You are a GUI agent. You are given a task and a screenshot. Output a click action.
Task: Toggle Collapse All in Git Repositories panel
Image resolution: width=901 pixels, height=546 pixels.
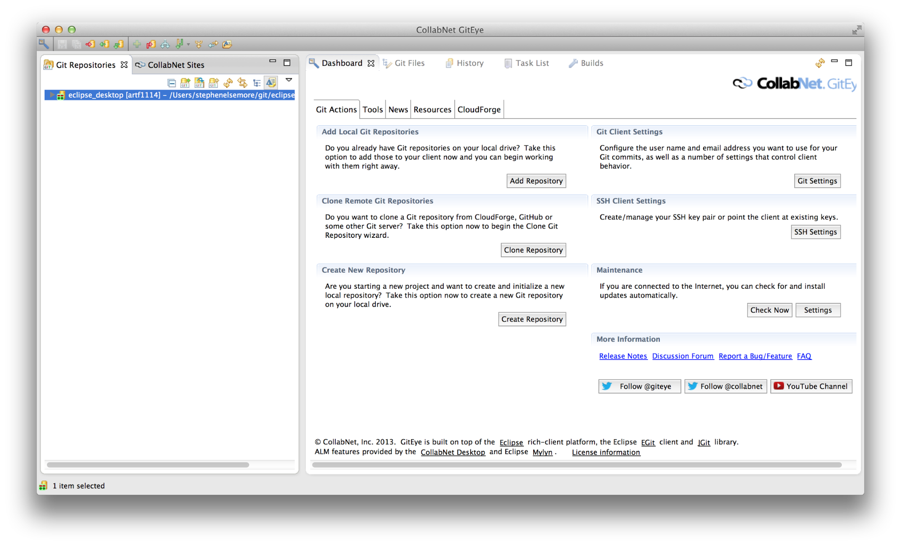[172, 82]
